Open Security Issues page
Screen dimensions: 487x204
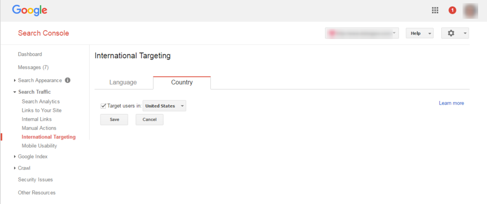tap(35, 180)
